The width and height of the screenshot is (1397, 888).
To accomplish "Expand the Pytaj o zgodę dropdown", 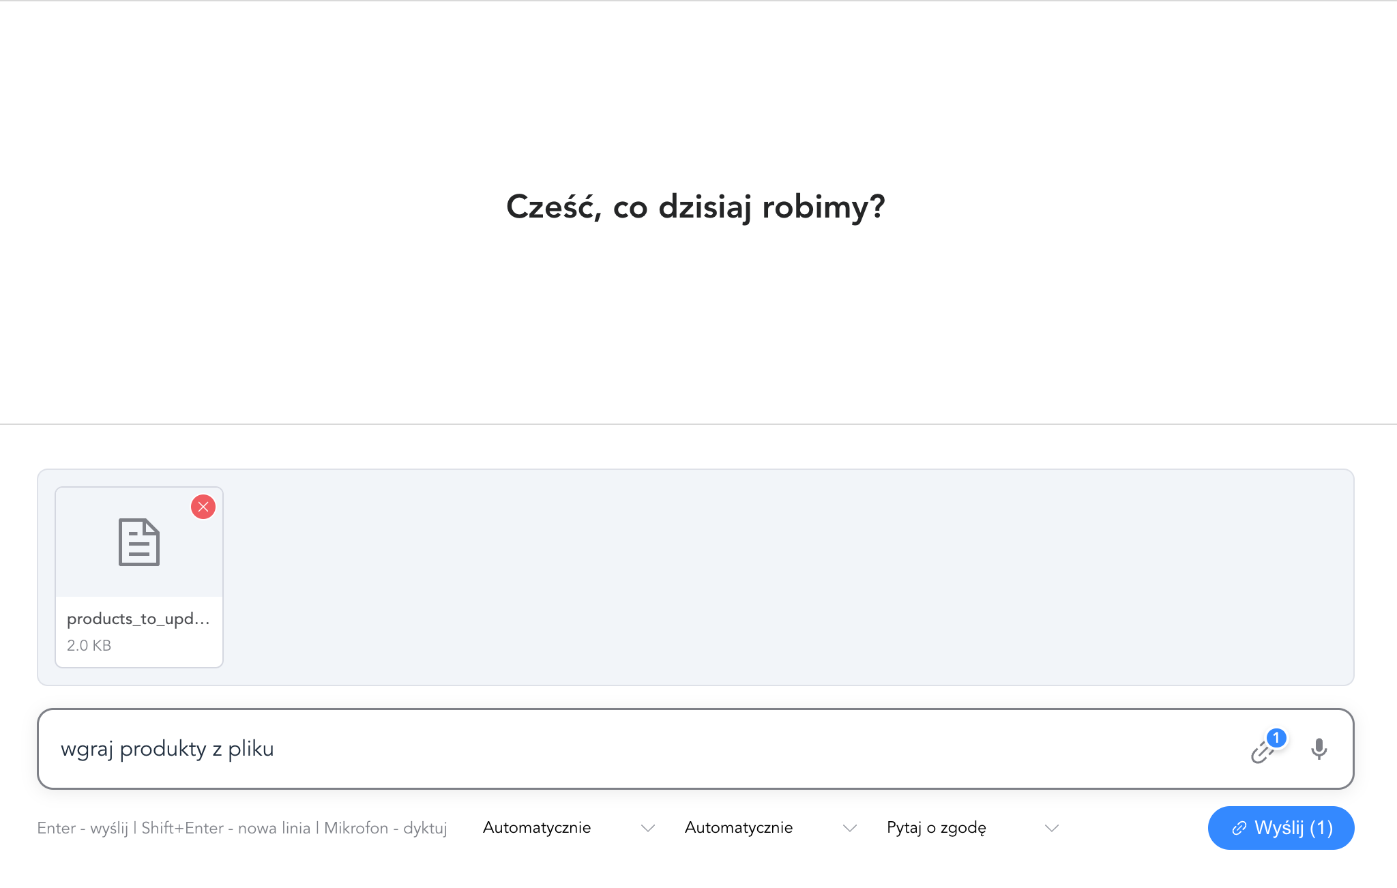I will (x=936, y=827).
